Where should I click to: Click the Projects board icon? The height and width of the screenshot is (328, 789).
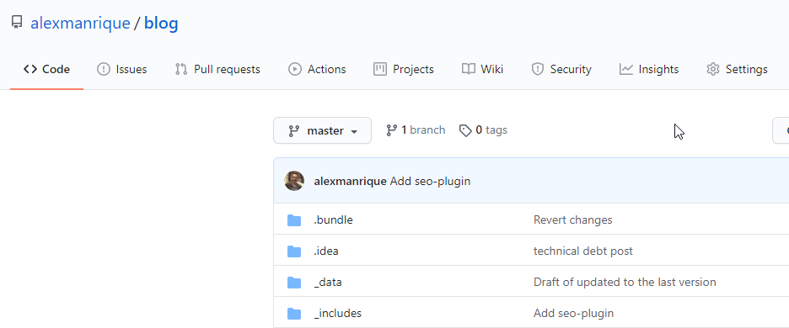380,69
